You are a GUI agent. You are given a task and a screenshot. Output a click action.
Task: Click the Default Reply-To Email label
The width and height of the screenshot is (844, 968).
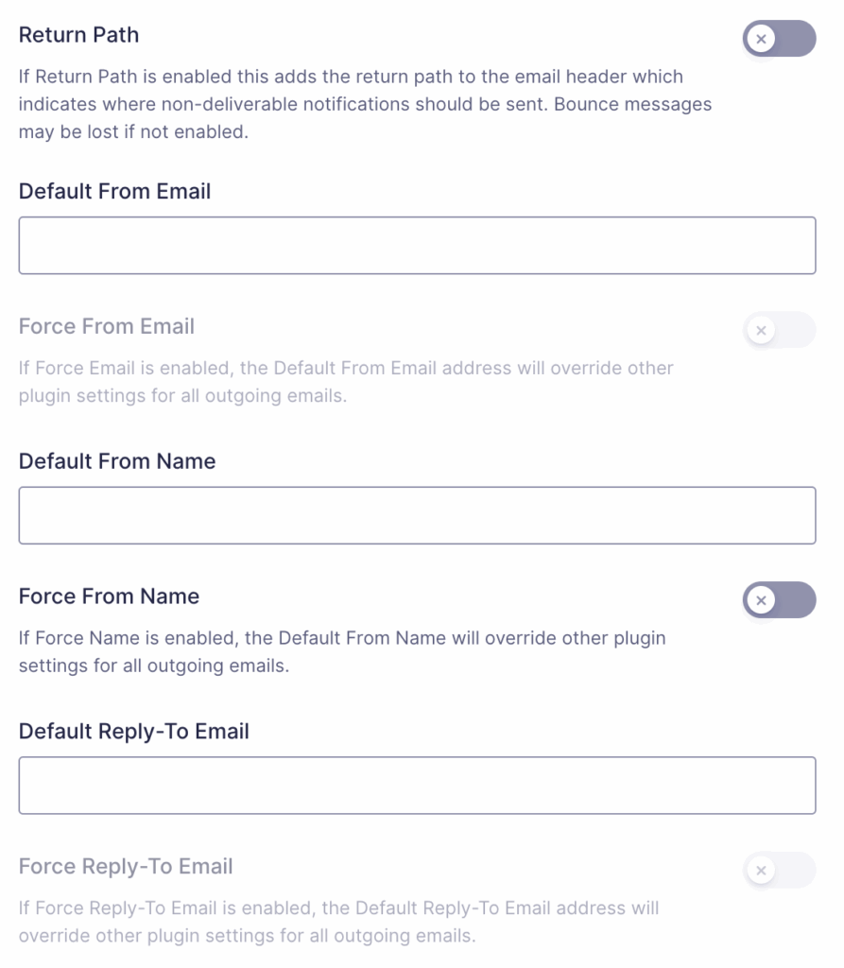(132, 731)
